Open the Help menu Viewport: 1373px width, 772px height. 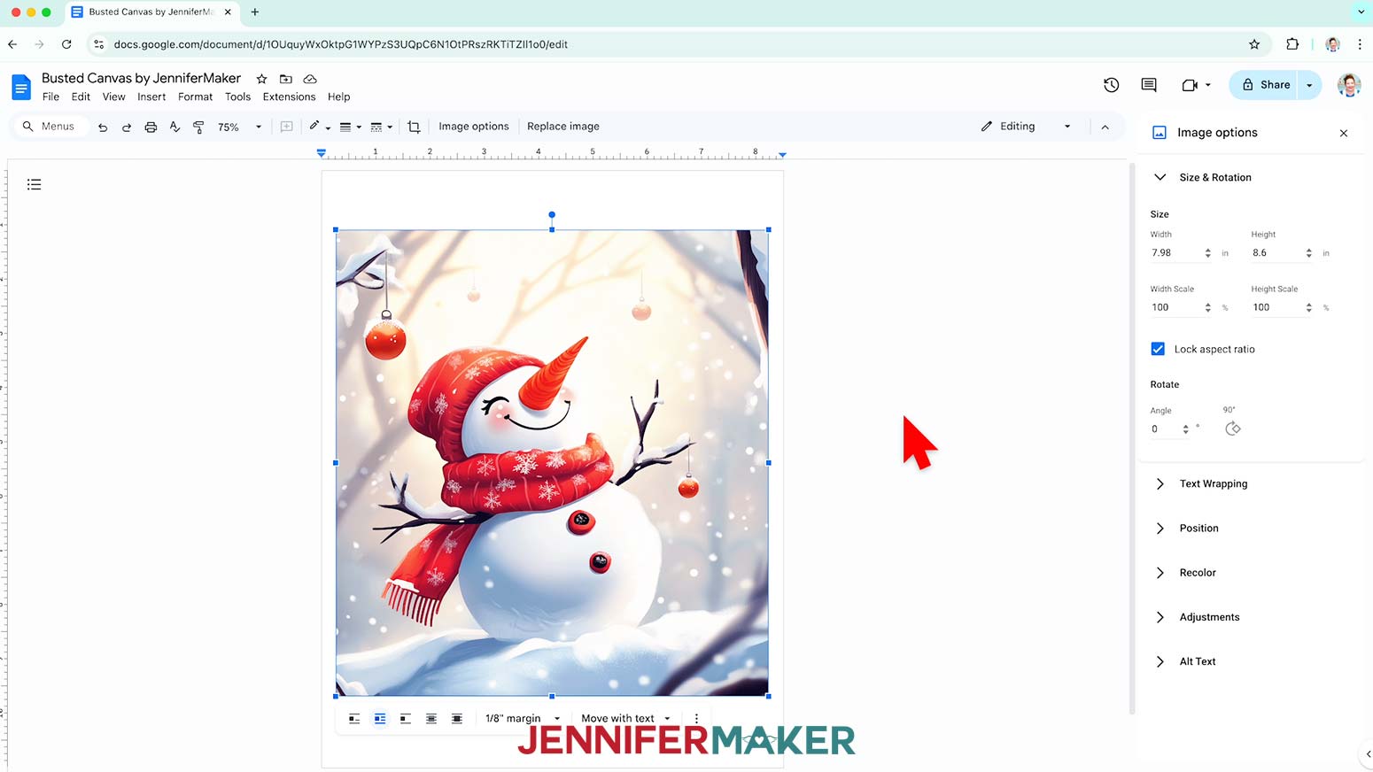(338, 96)
